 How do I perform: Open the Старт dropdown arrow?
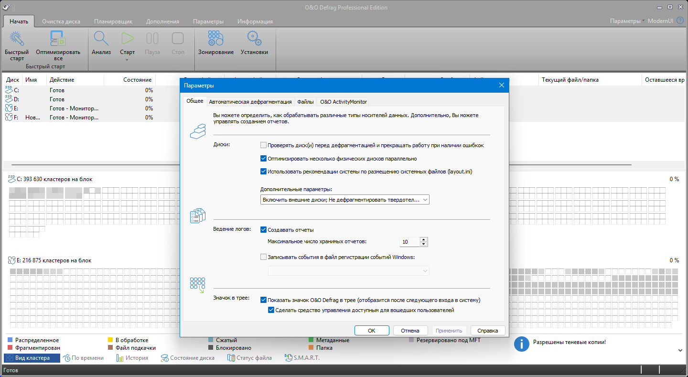click(127, 60)
